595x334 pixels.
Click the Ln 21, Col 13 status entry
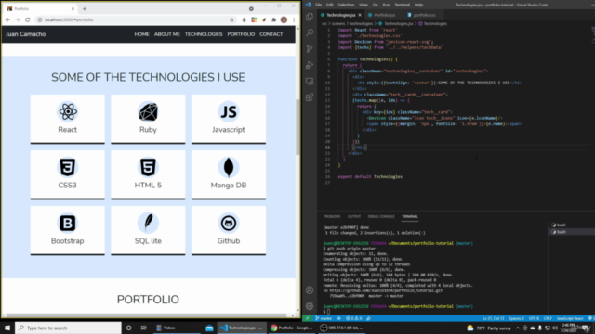[x=494, y=318]
